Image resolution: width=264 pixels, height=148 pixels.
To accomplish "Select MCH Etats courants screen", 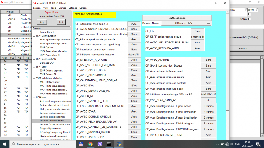I will [x=50, y=82].
